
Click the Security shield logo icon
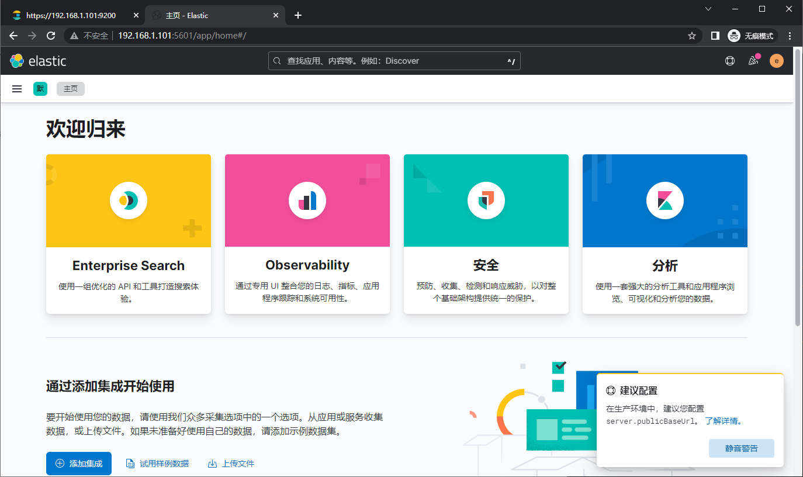pyautogui.click(x=486, y=201)
